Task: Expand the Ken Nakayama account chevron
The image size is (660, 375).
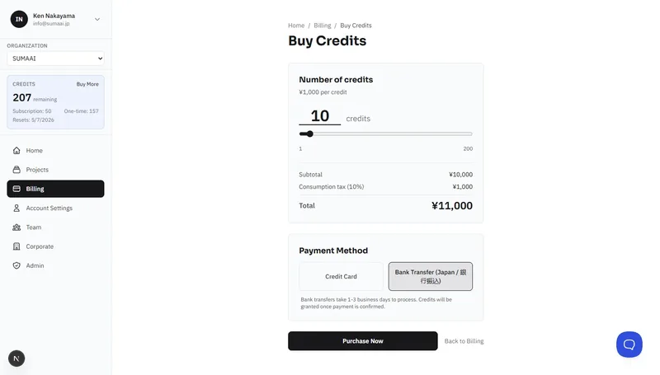Action: [x=97, y=19]
